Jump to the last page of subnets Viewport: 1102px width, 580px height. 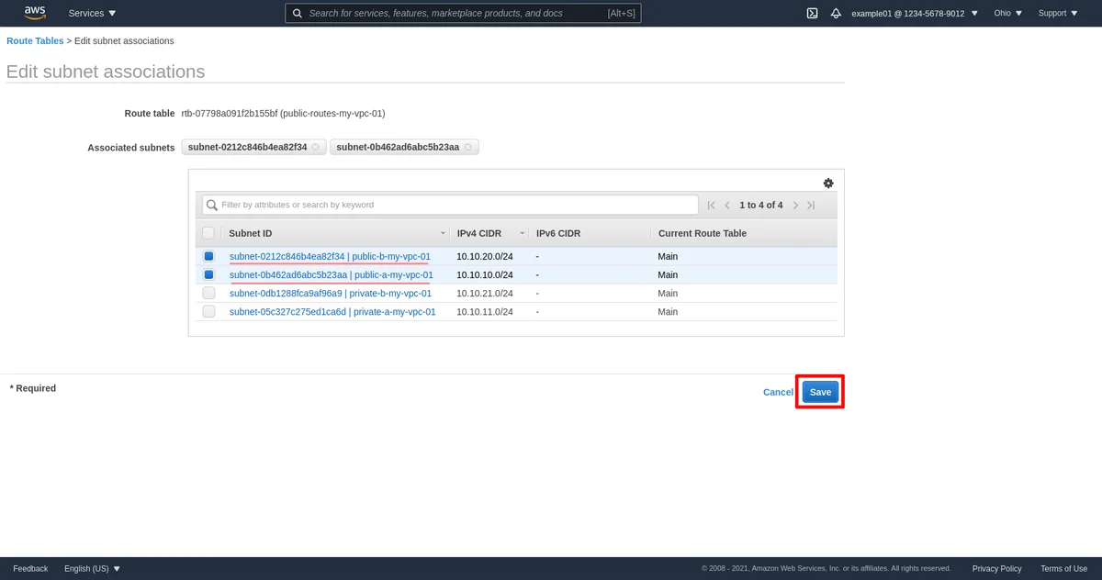click(x=811, y=206)
